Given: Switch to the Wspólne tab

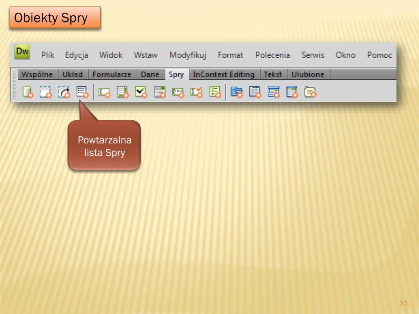Looking at the screenshot, I should tap(37, 74).
